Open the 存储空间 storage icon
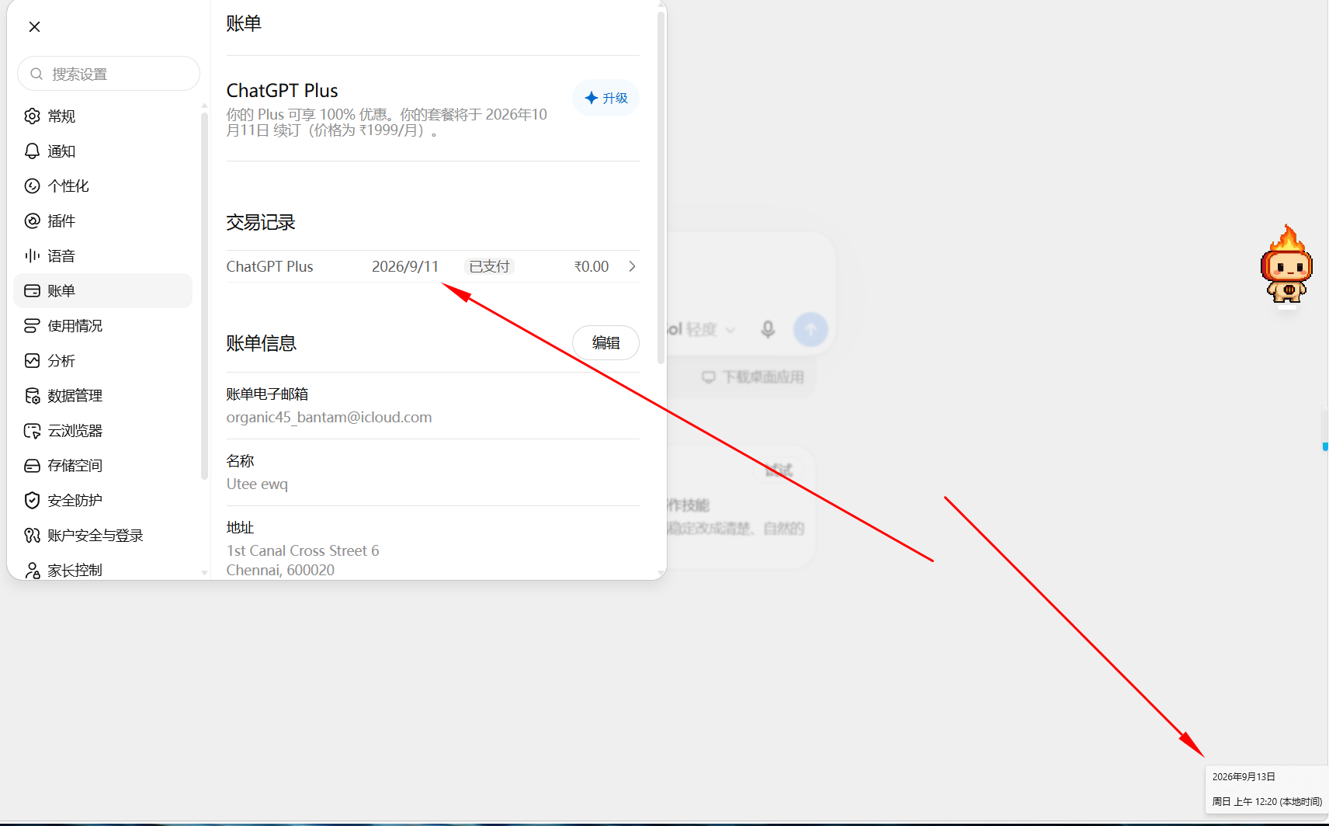 point(32,466)
